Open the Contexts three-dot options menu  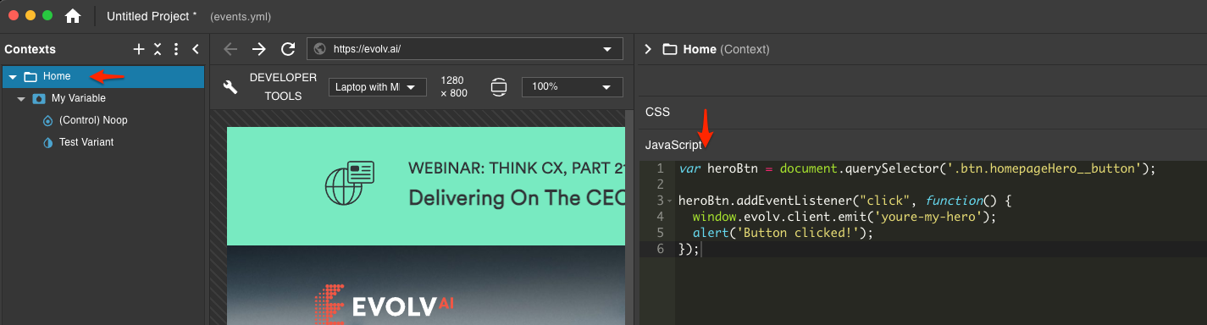176,49
